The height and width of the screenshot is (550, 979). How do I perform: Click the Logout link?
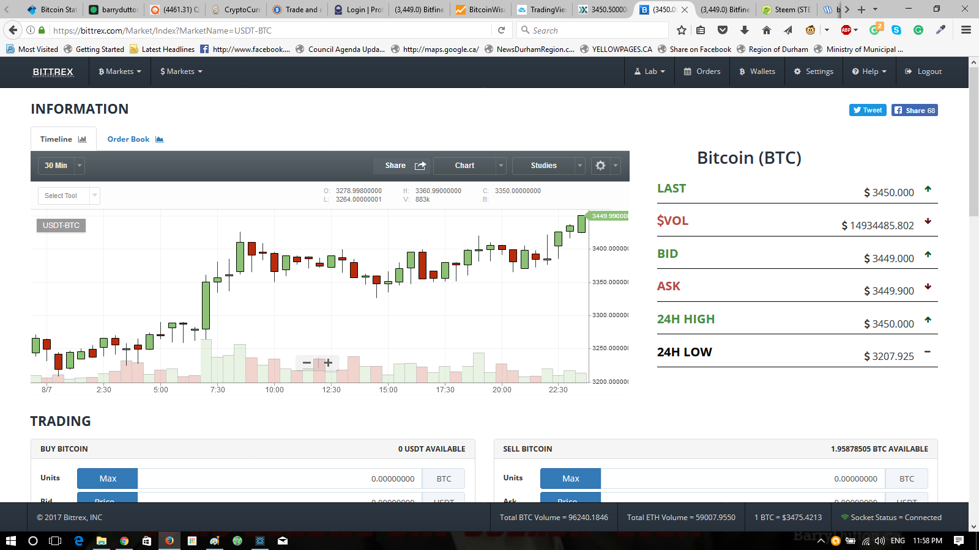923,71
